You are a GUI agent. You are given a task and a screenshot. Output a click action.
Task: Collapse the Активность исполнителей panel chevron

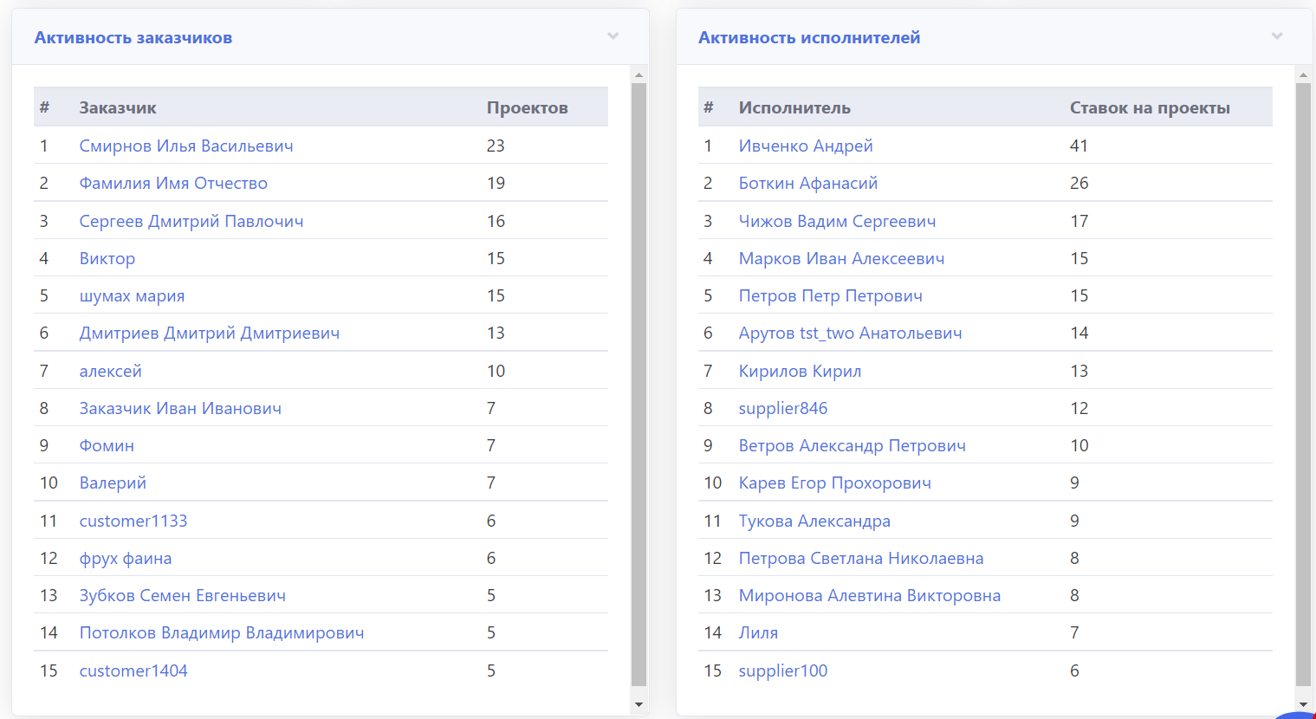point(1276,36)
